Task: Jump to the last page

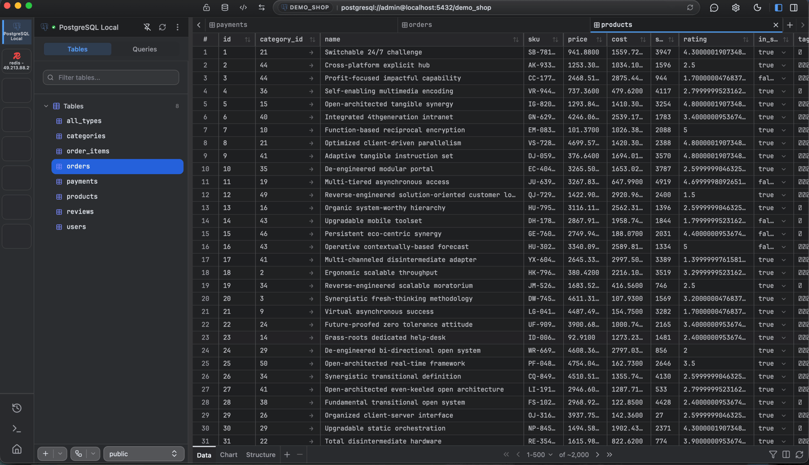Action: (609, 455)
